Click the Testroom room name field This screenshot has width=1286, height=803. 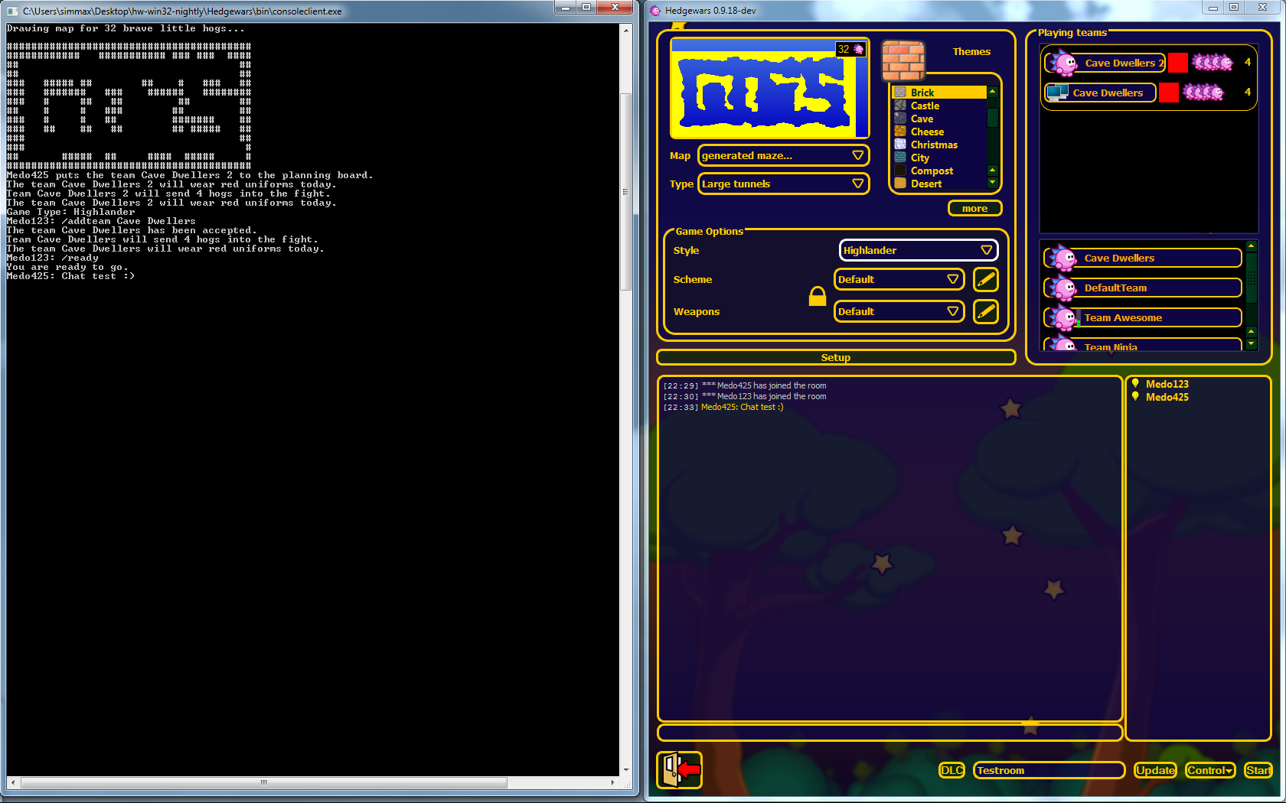click(x=1049, y=770)
